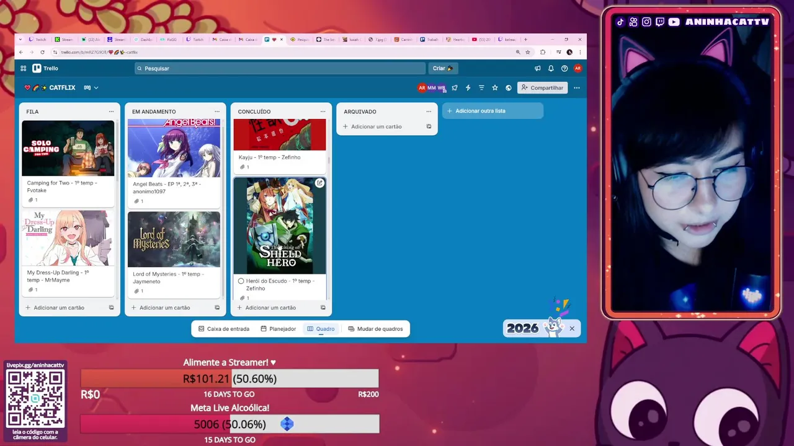Switch to the Pesquisa browser tab
This screenshot has height=446, width=794.
(x=300, y=39)
